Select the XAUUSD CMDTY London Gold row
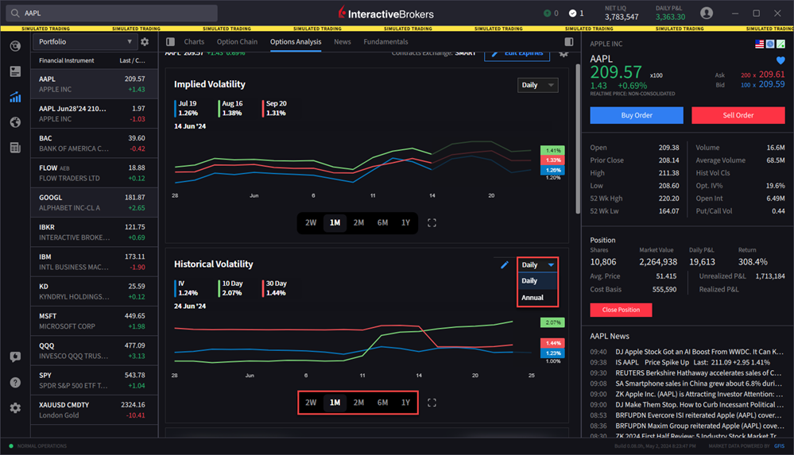This screenshot has height=455, width=794. point(95,410)
